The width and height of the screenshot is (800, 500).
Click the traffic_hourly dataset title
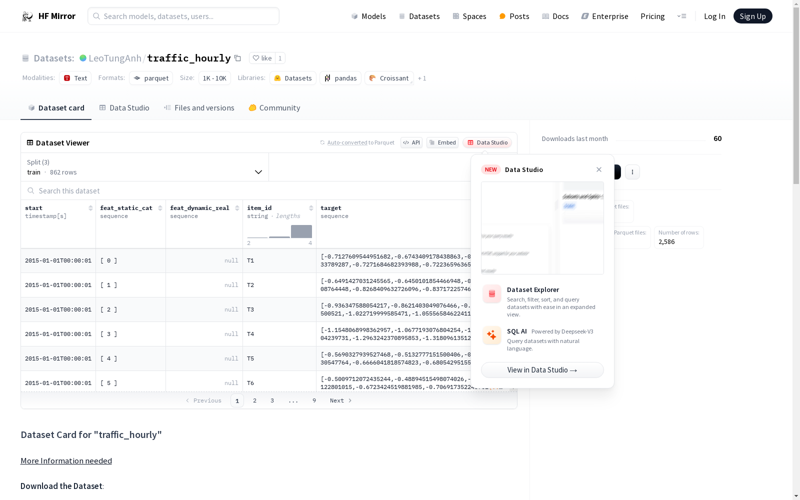pos(189,58)
